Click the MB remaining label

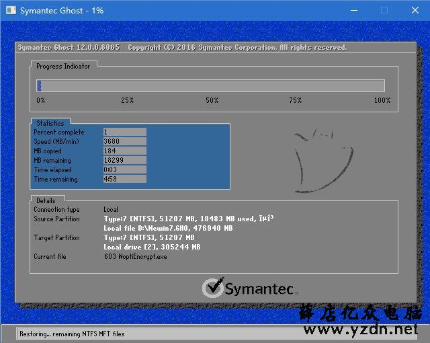tap(52, 161)
